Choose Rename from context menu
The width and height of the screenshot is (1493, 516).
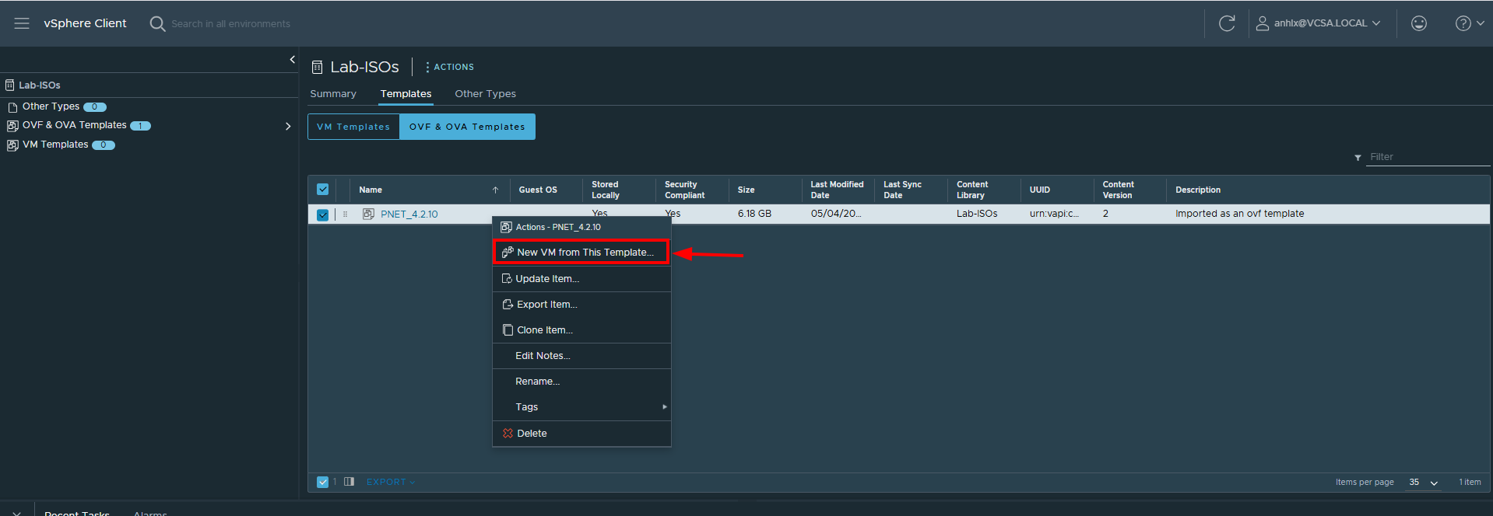coord(581,382)
